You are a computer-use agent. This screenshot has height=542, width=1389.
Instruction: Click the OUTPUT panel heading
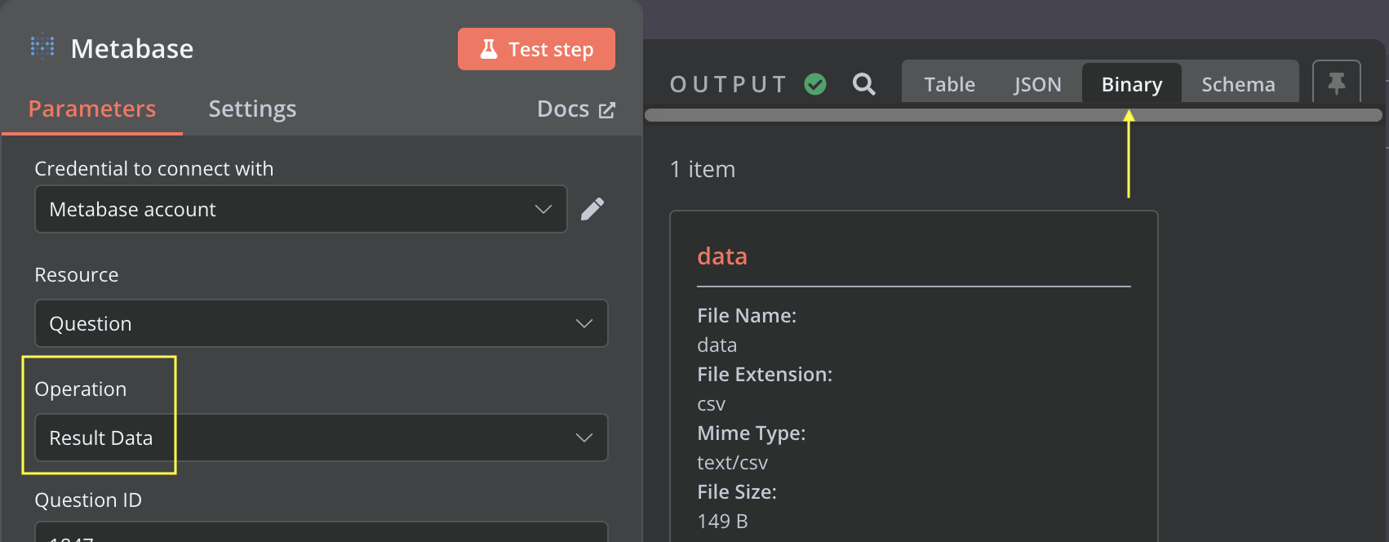[729, 84]
